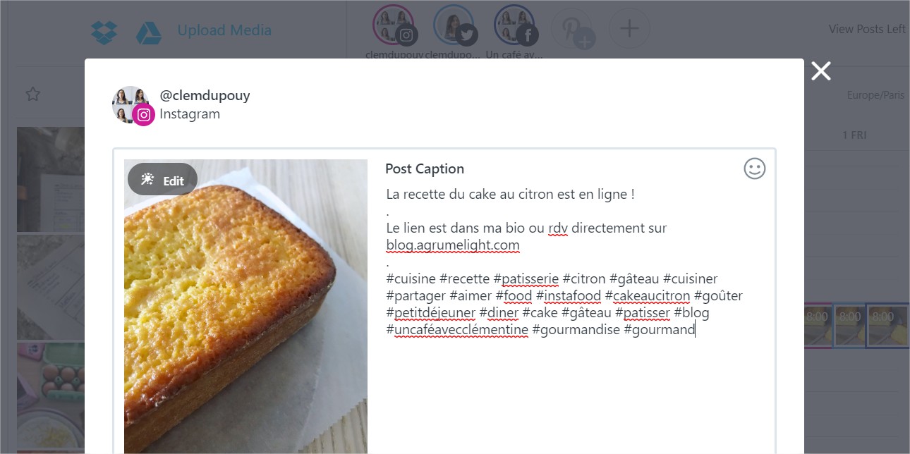Click the blog.agrumelight.com text in caption
Screen dimensions: 910x454
[x=453, y=245]
